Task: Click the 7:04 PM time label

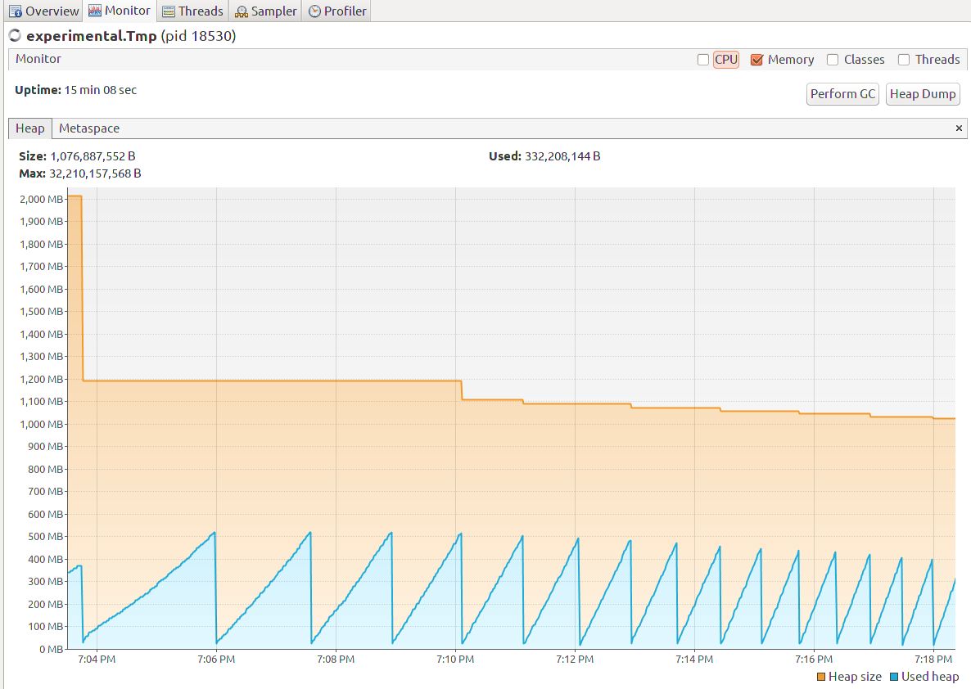Action: pos(97,660)
